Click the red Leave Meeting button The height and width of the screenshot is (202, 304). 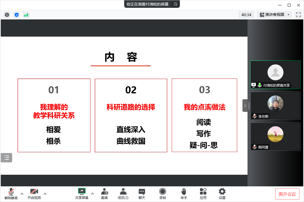point(287,194)
